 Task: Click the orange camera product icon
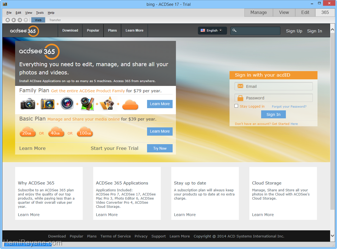pyautogui.click(x=48, y=104)
